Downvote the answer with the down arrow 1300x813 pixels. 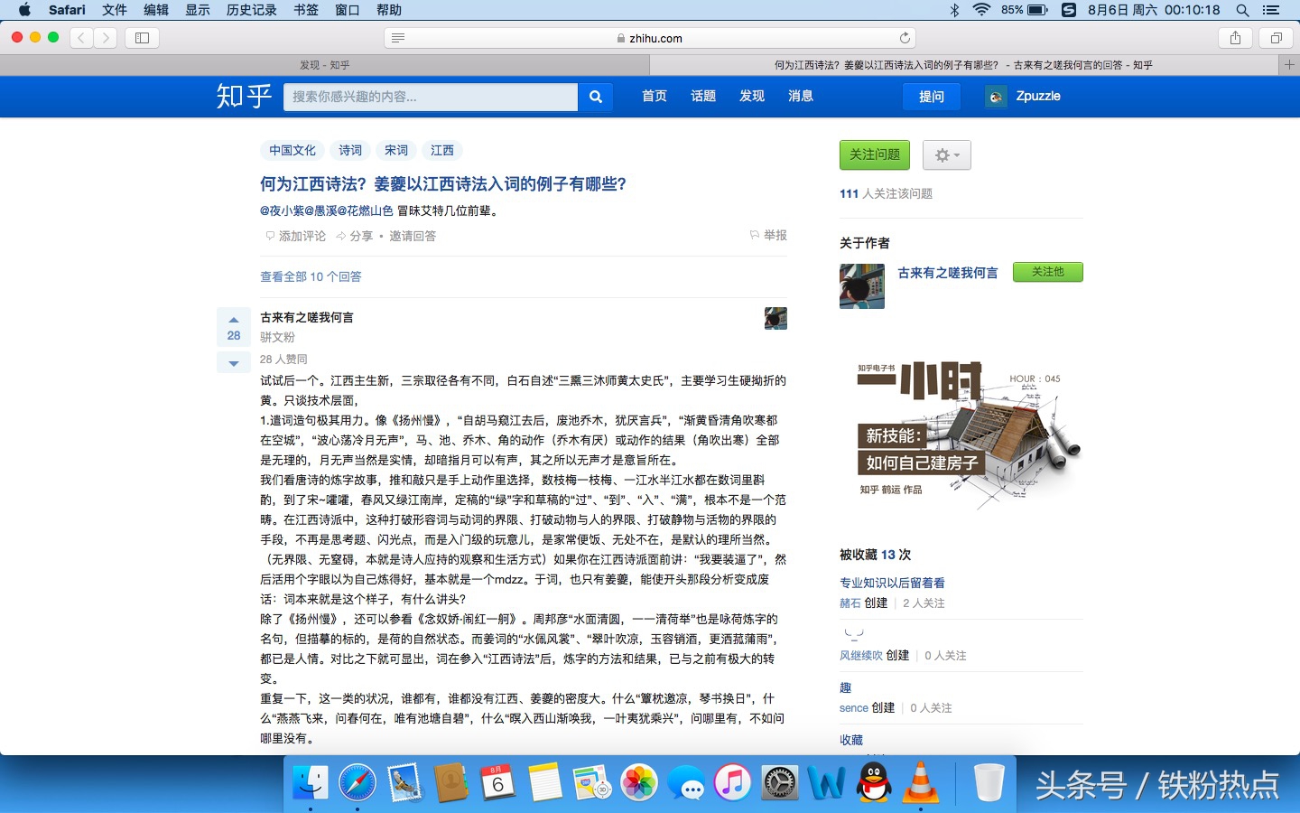click(234, 361)
